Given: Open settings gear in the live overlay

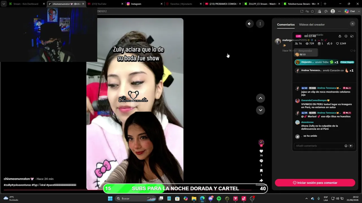Looking at the screenshot, I should (x=346, y=36).
